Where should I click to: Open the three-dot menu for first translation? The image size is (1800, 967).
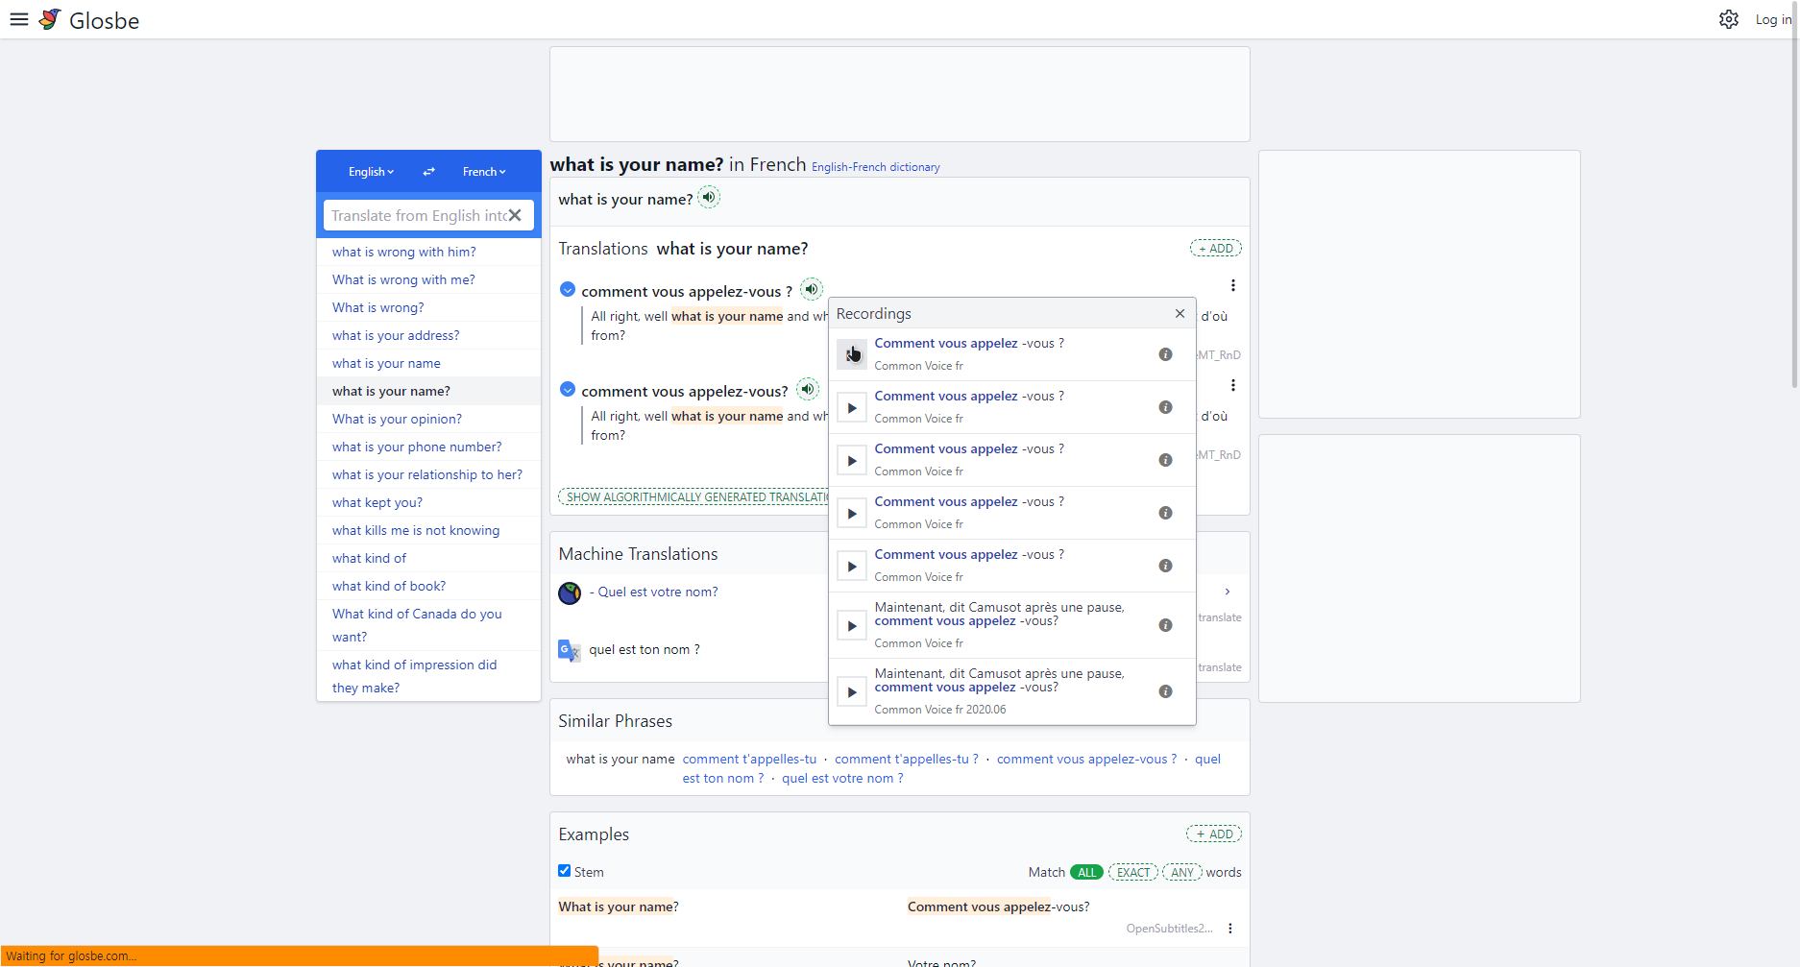pos(1232,285)
